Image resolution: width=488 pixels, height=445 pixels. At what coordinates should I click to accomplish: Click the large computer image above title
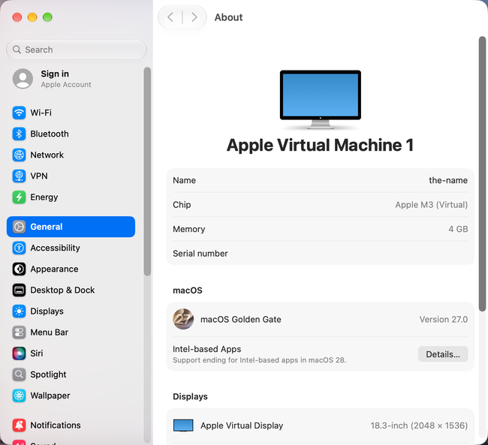click(321, 100)
